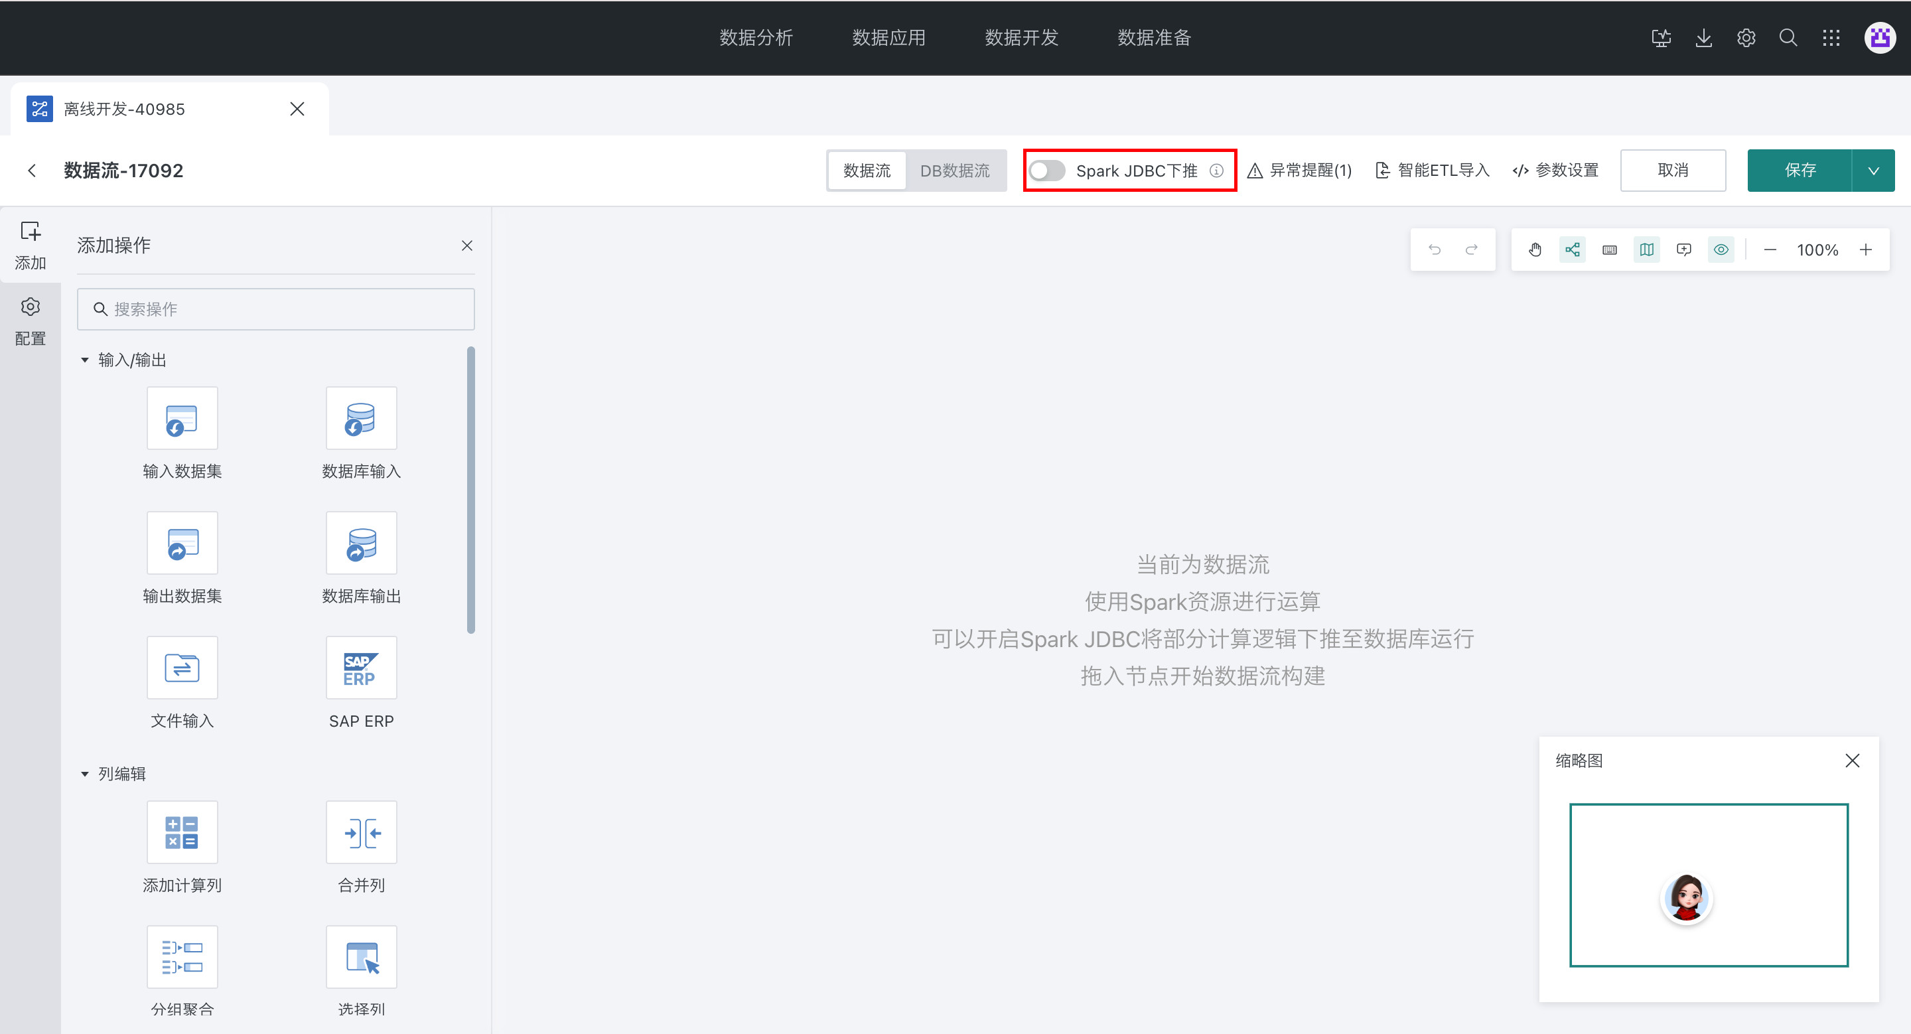
Task: Activate the hand pan tool
Action: coord(1535,250)
